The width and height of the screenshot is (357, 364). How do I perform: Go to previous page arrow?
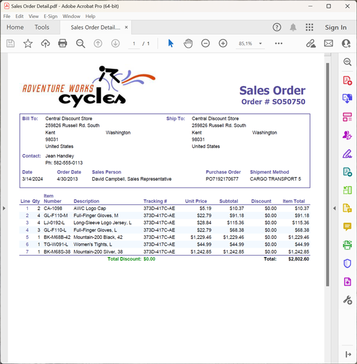point(98,43)
